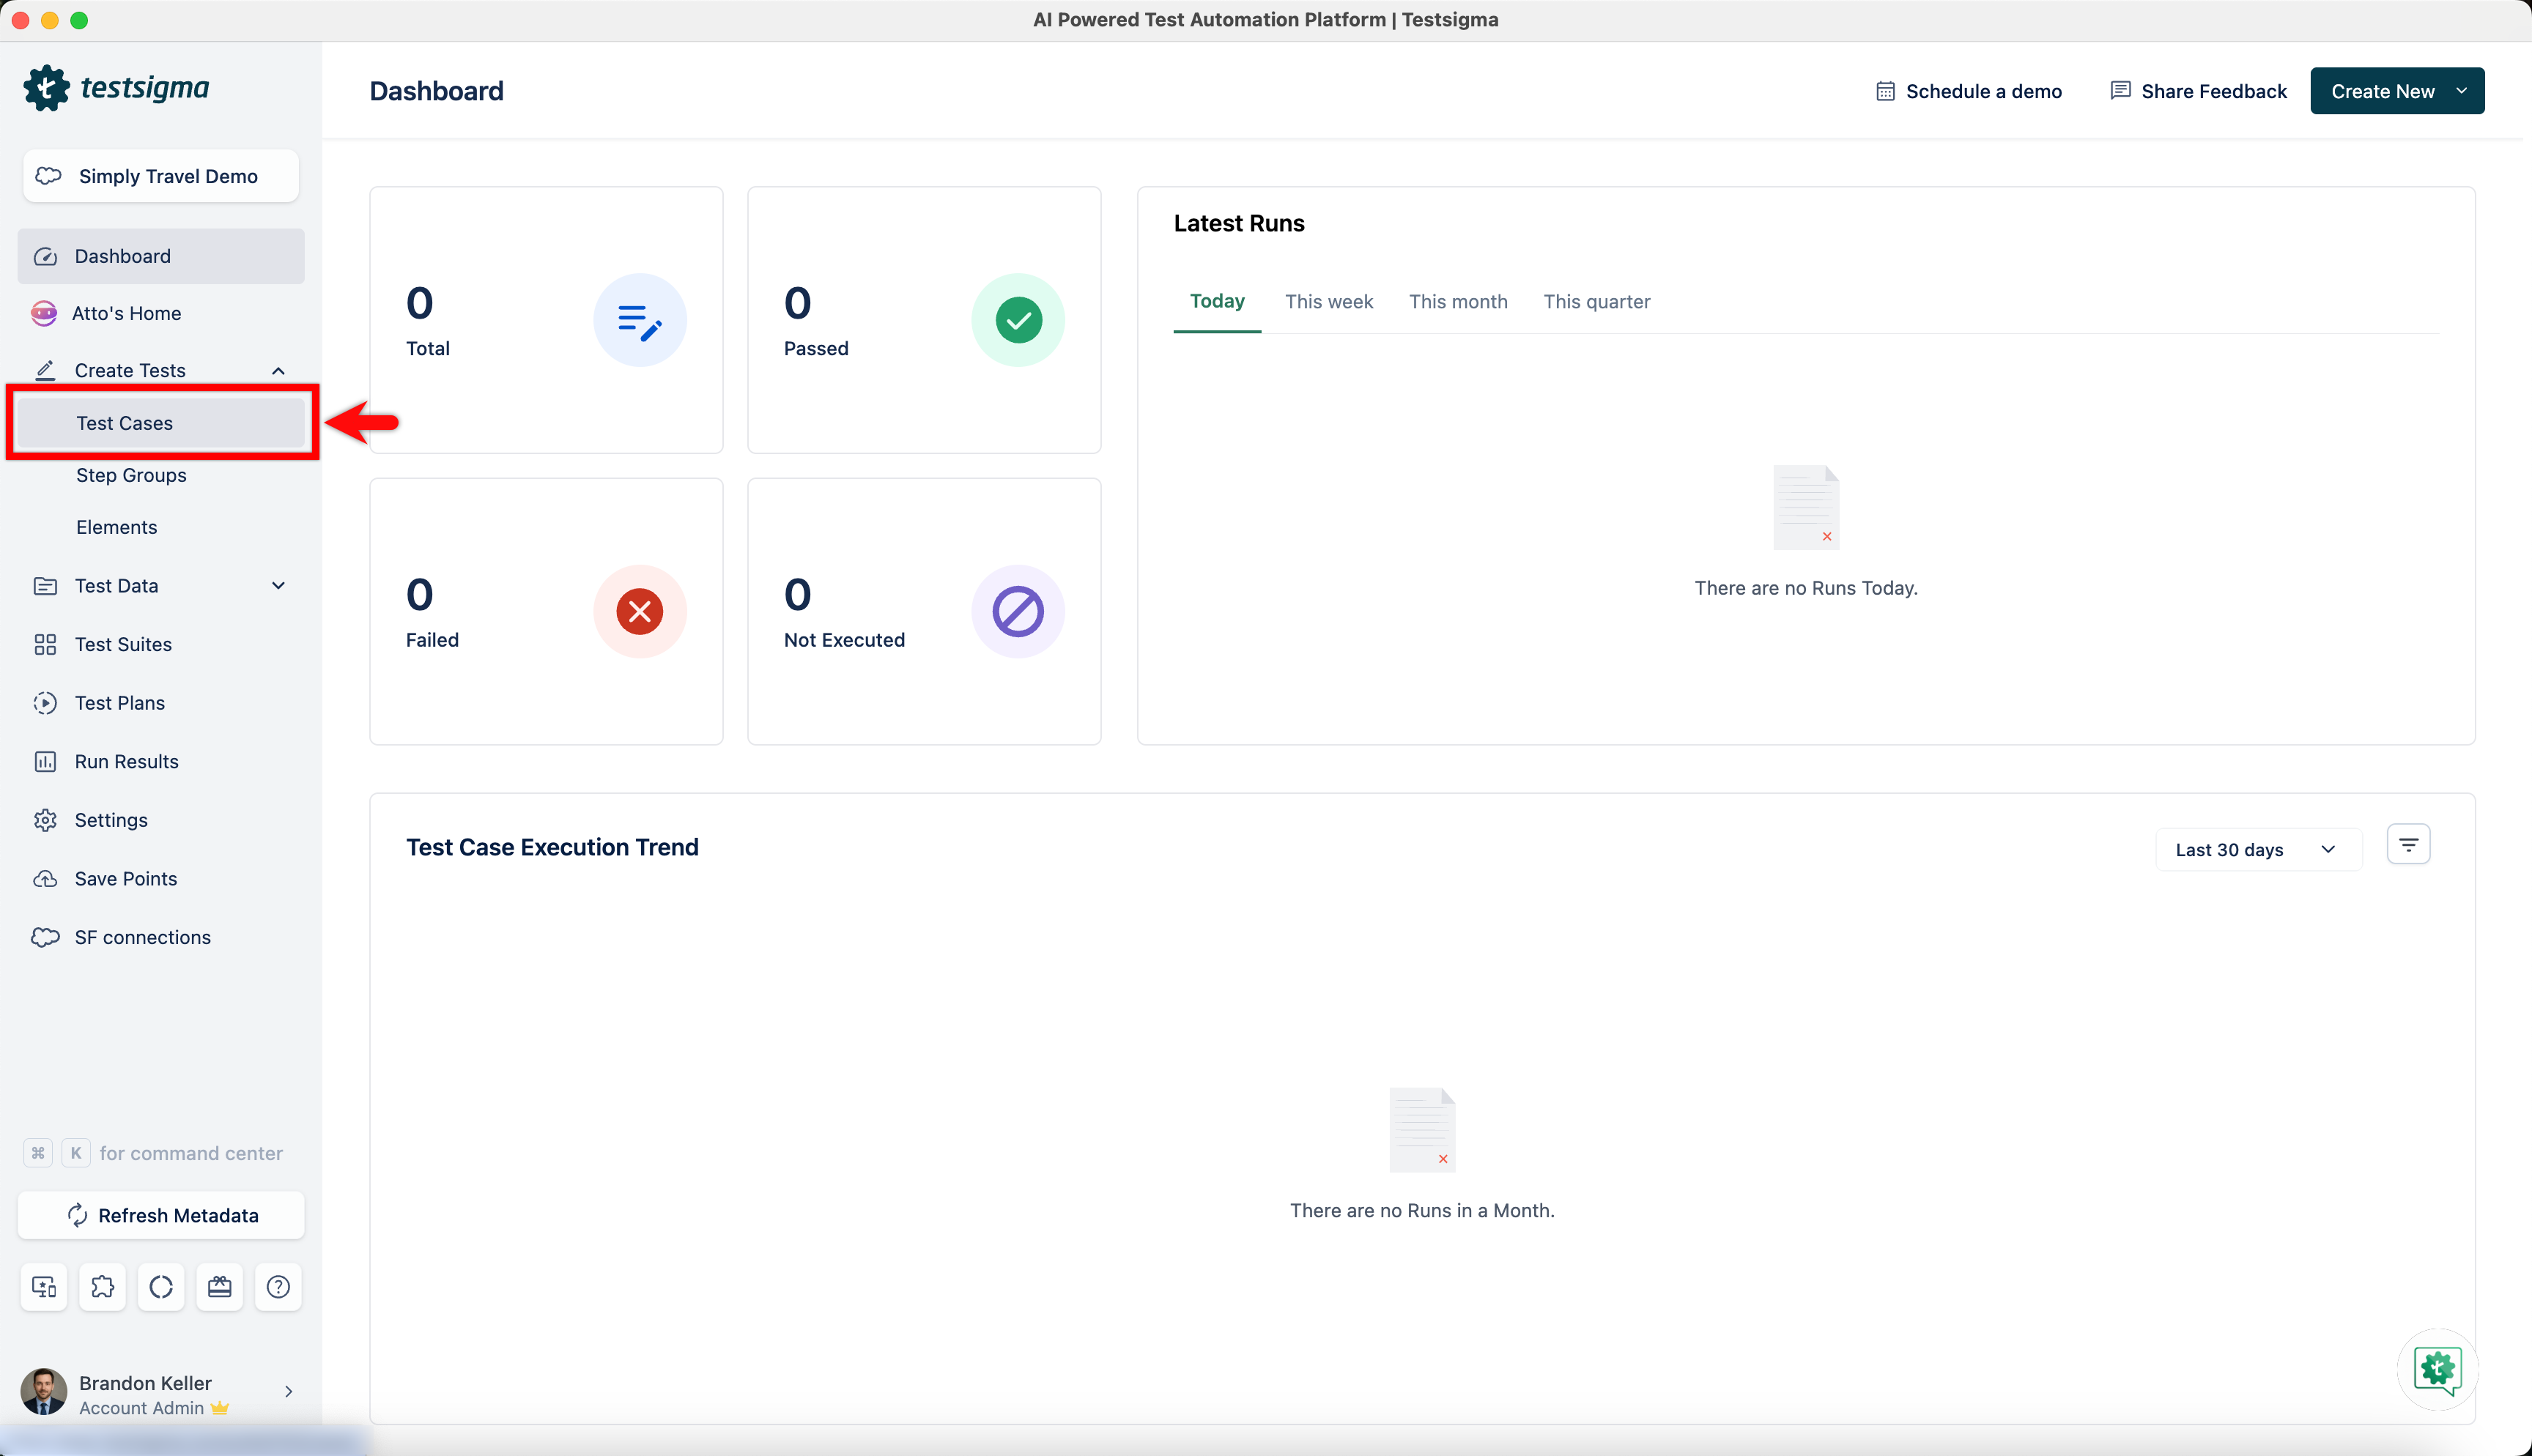This screenshot has width=2532, height=1456.
Task: Open SF connections from the sidebar
Action: (x=142, y=937)
